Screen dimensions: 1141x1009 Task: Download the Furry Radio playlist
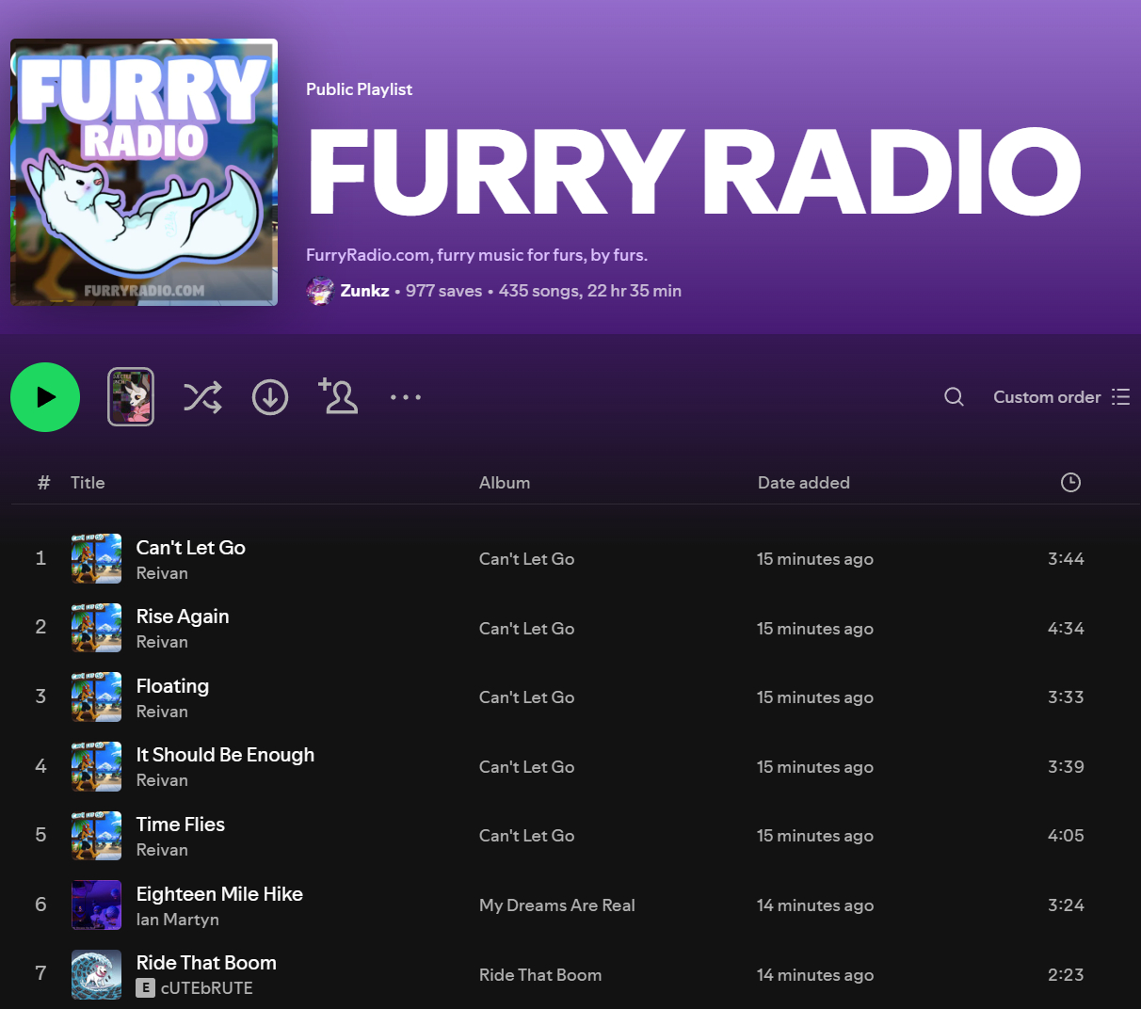tap(270, 397)
